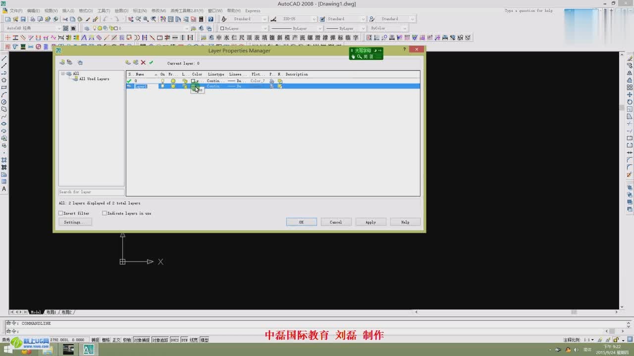634x356 pixels.
Task: Click the blue Help question mark icon
Action: 211,19
